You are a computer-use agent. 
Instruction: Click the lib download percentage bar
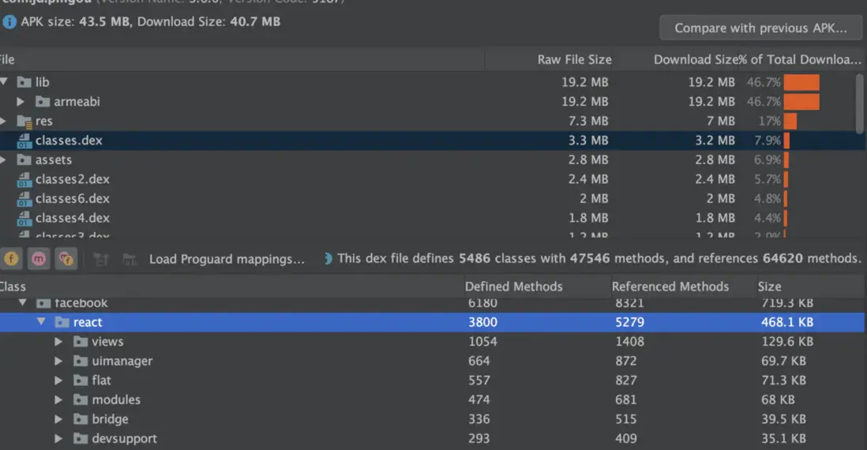click(x=801, y=82)
